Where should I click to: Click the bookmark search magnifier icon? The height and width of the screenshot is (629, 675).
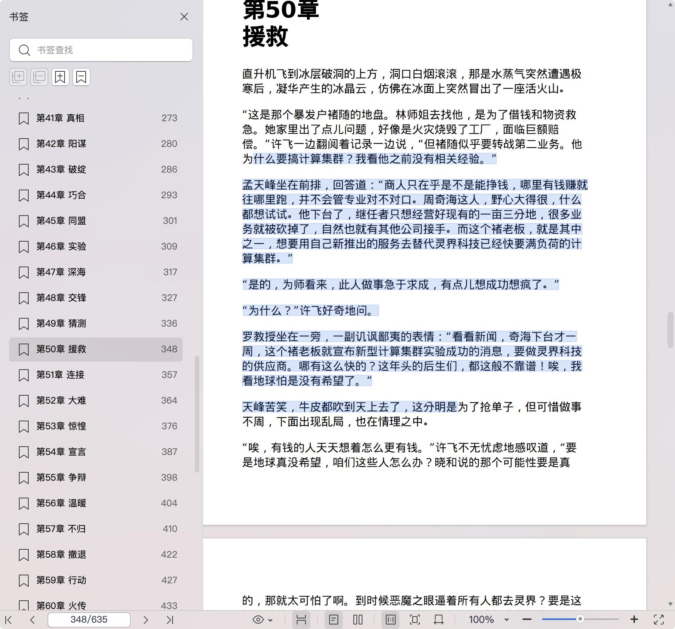click(25, 50)
